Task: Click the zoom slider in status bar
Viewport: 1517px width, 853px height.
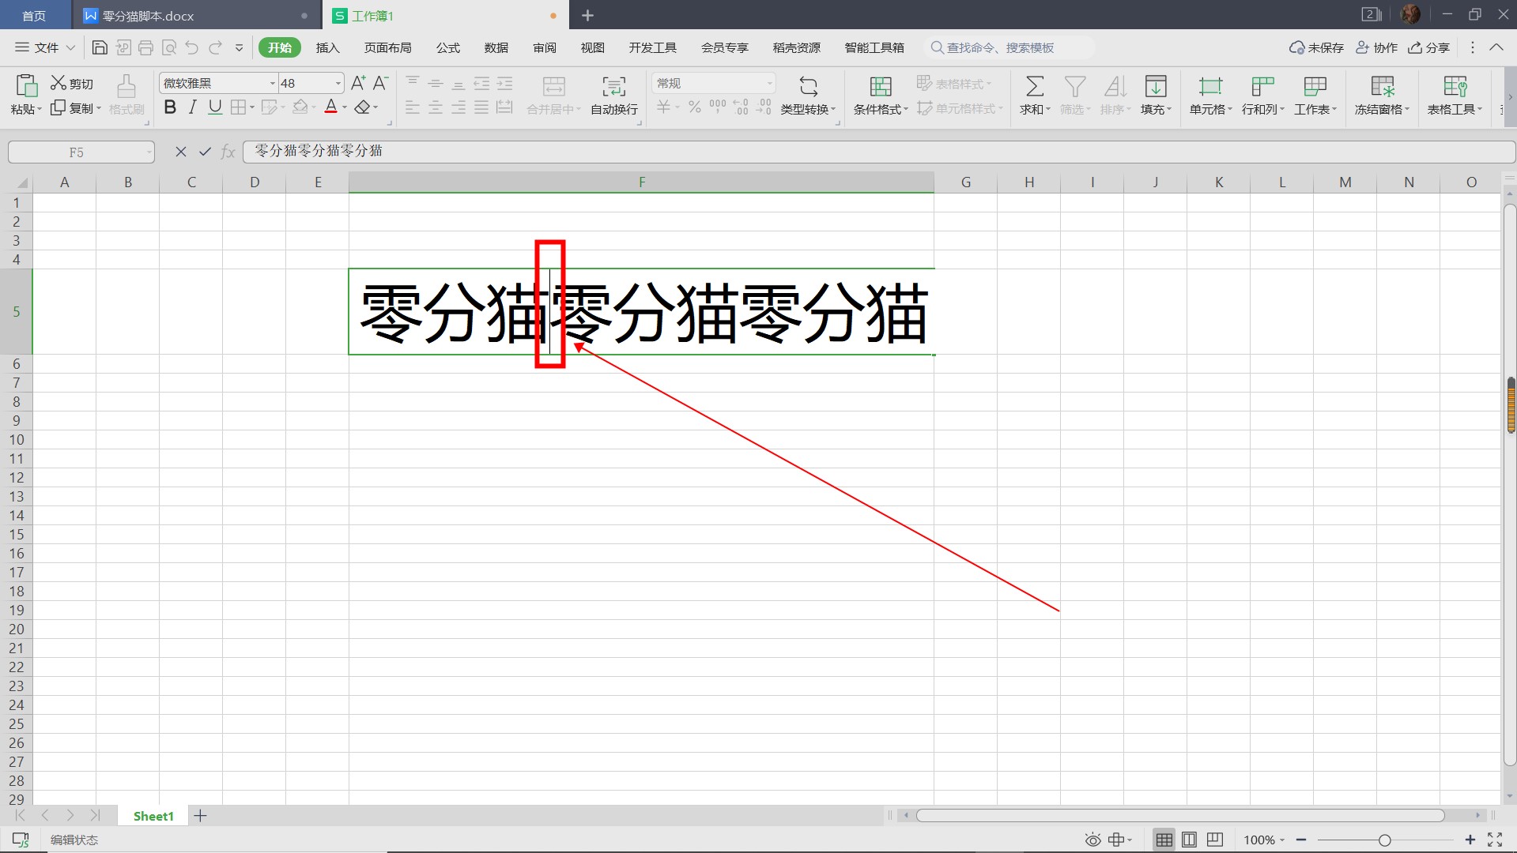Action: coord(1384,840)
